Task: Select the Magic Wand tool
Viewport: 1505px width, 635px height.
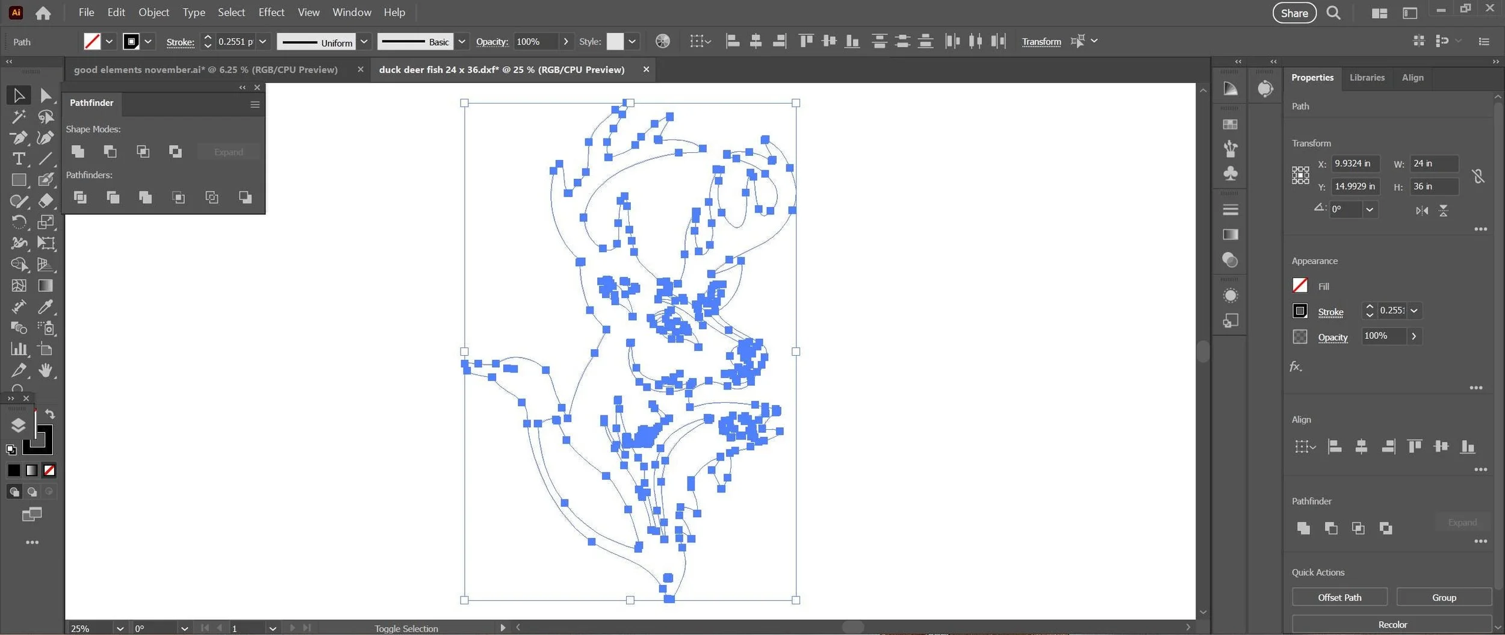Action: (18, 117)
